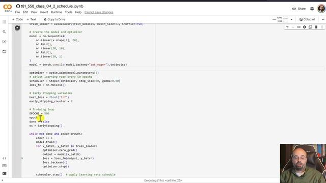Click the 'while not done and epoch<EPOCHS:' line
This screenshot has height=183, width=326.
coord(56,134)
